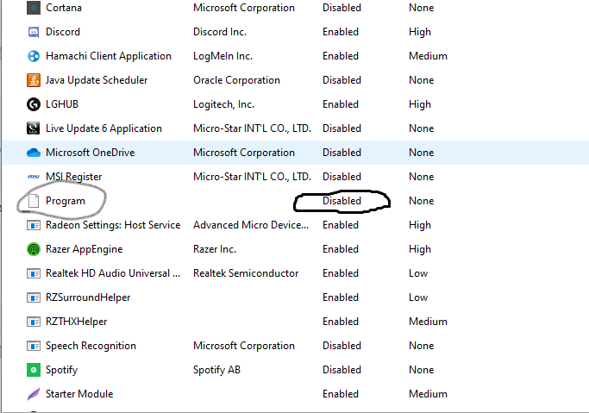Select the Discord row name
589x413 pixels.
click(x=63, y=32)
